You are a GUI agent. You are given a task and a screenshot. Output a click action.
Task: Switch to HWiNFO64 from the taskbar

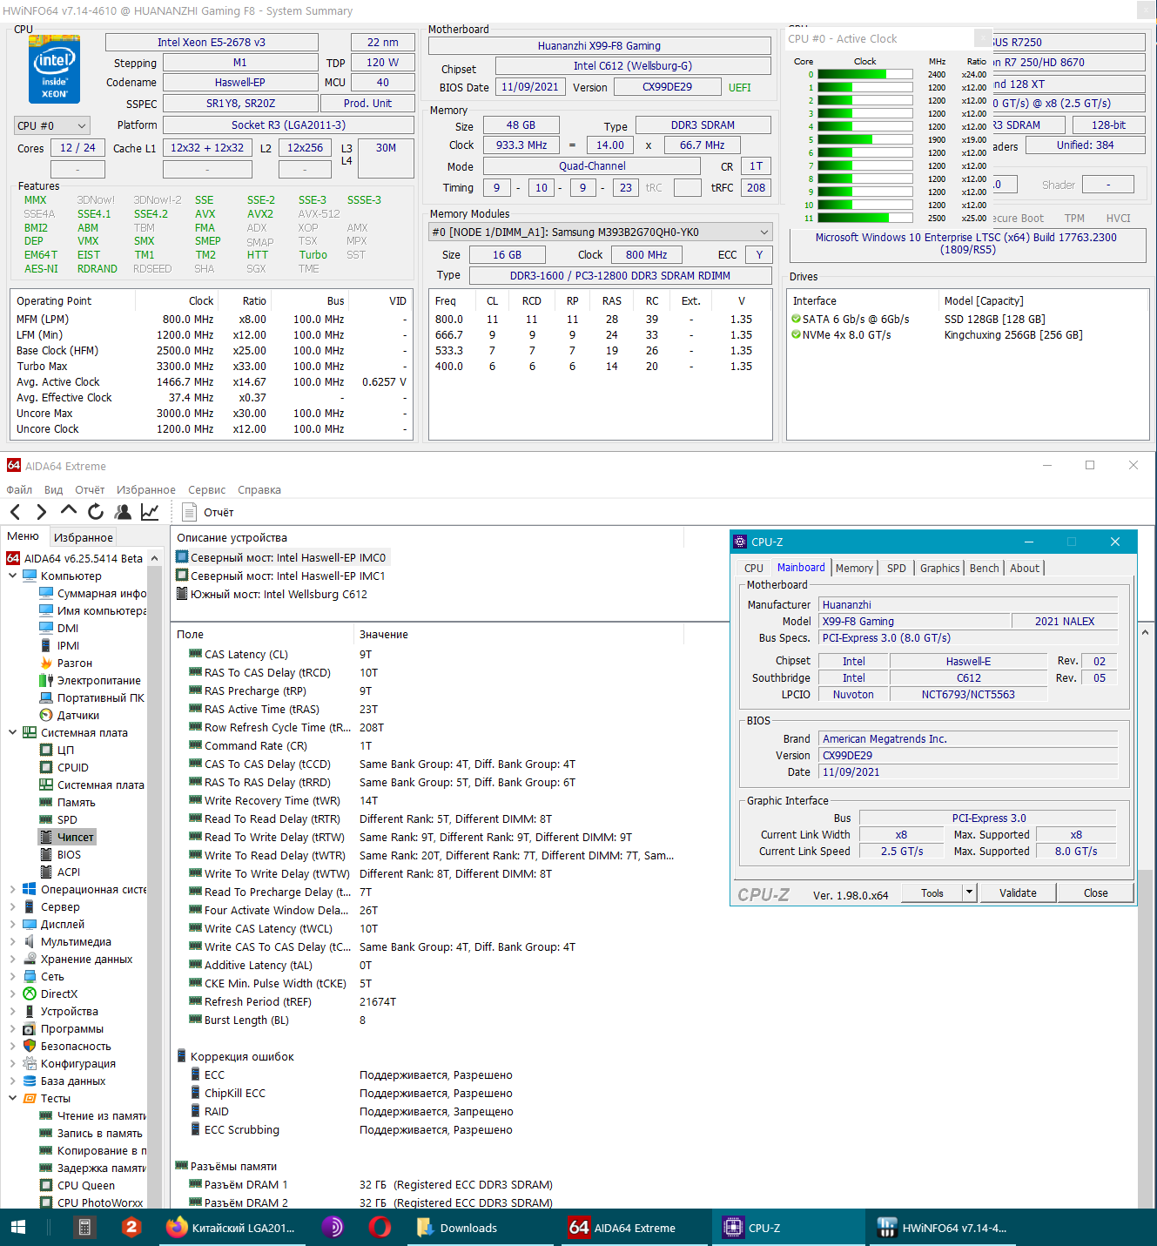pyautogui.click(x=944, y=1228)
